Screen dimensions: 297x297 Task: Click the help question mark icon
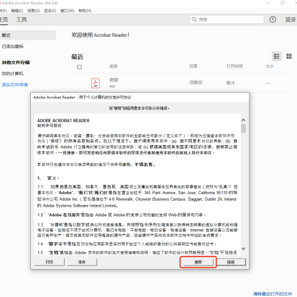[273, 20]
